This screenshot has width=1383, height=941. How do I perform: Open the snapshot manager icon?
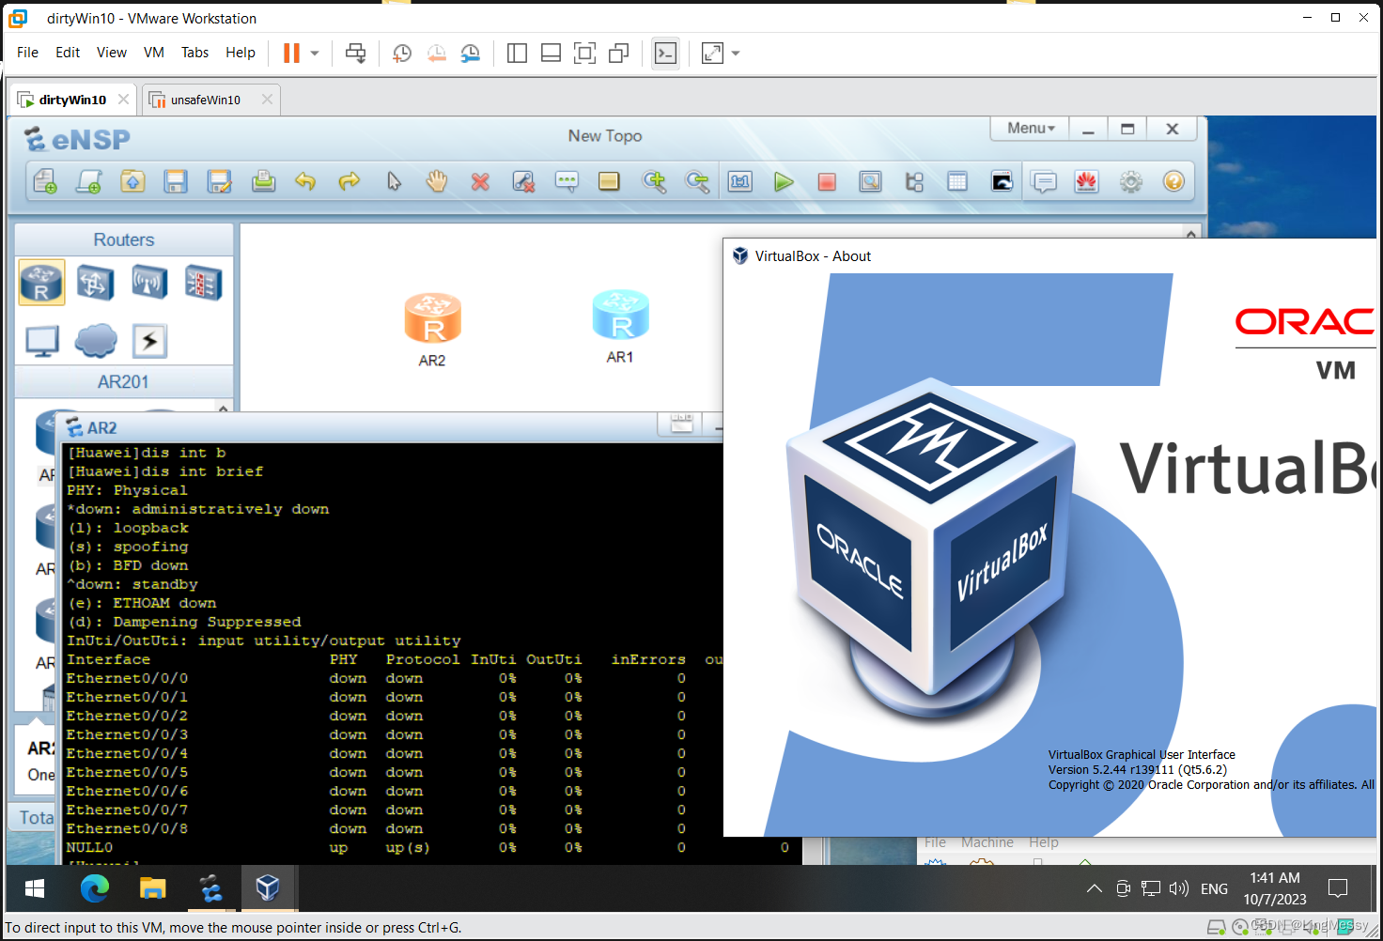pyautogui.click(x=471, y=54)
